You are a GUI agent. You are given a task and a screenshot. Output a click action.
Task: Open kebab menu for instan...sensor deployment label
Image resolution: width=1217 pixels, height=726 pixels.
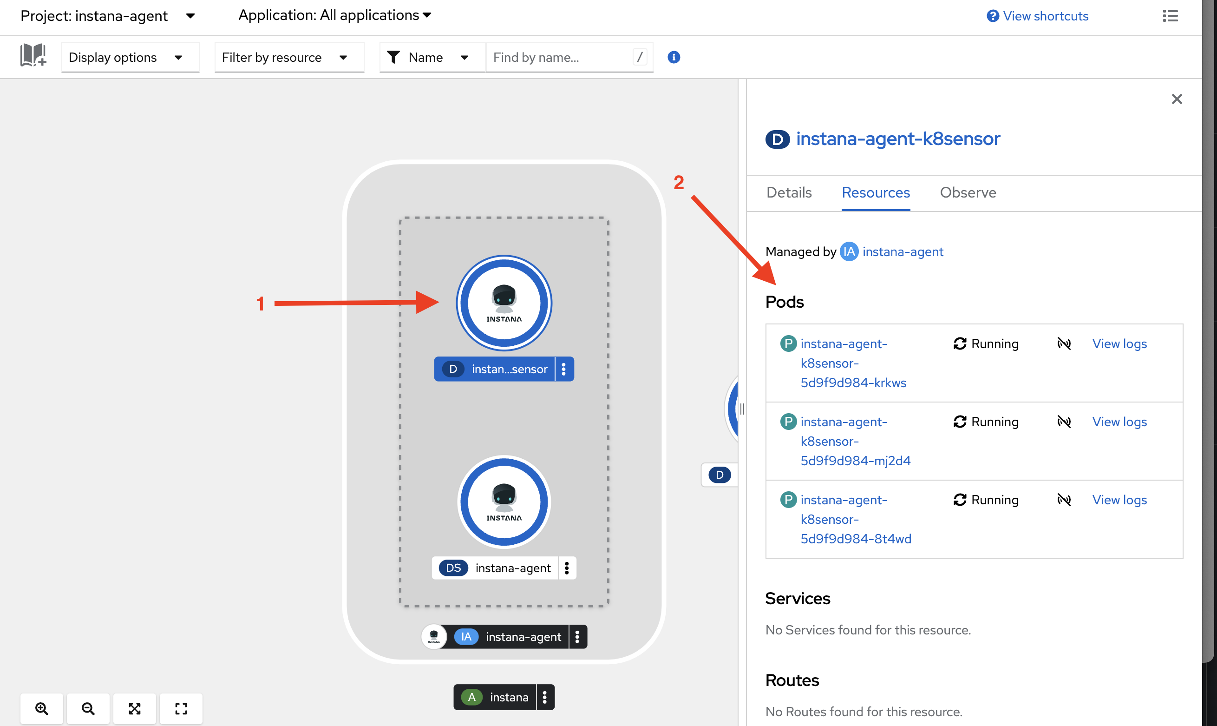(x=563, y=369)
